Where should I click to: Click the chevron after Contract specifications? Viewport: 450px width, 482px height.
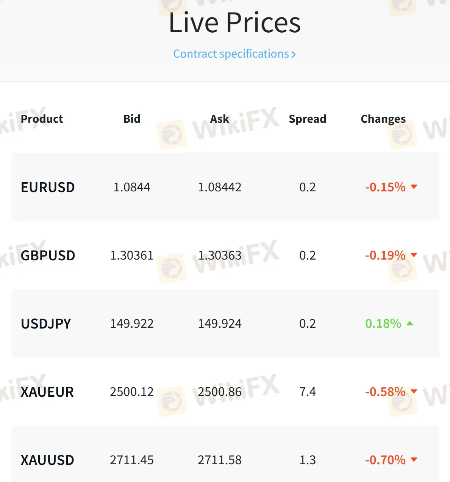(293, 55)
